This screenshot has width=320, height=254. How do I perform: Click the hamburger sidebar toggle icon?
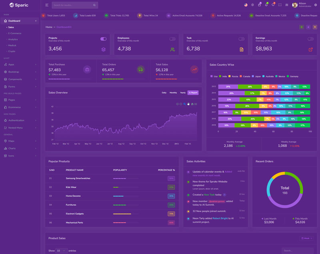[47, 5]
